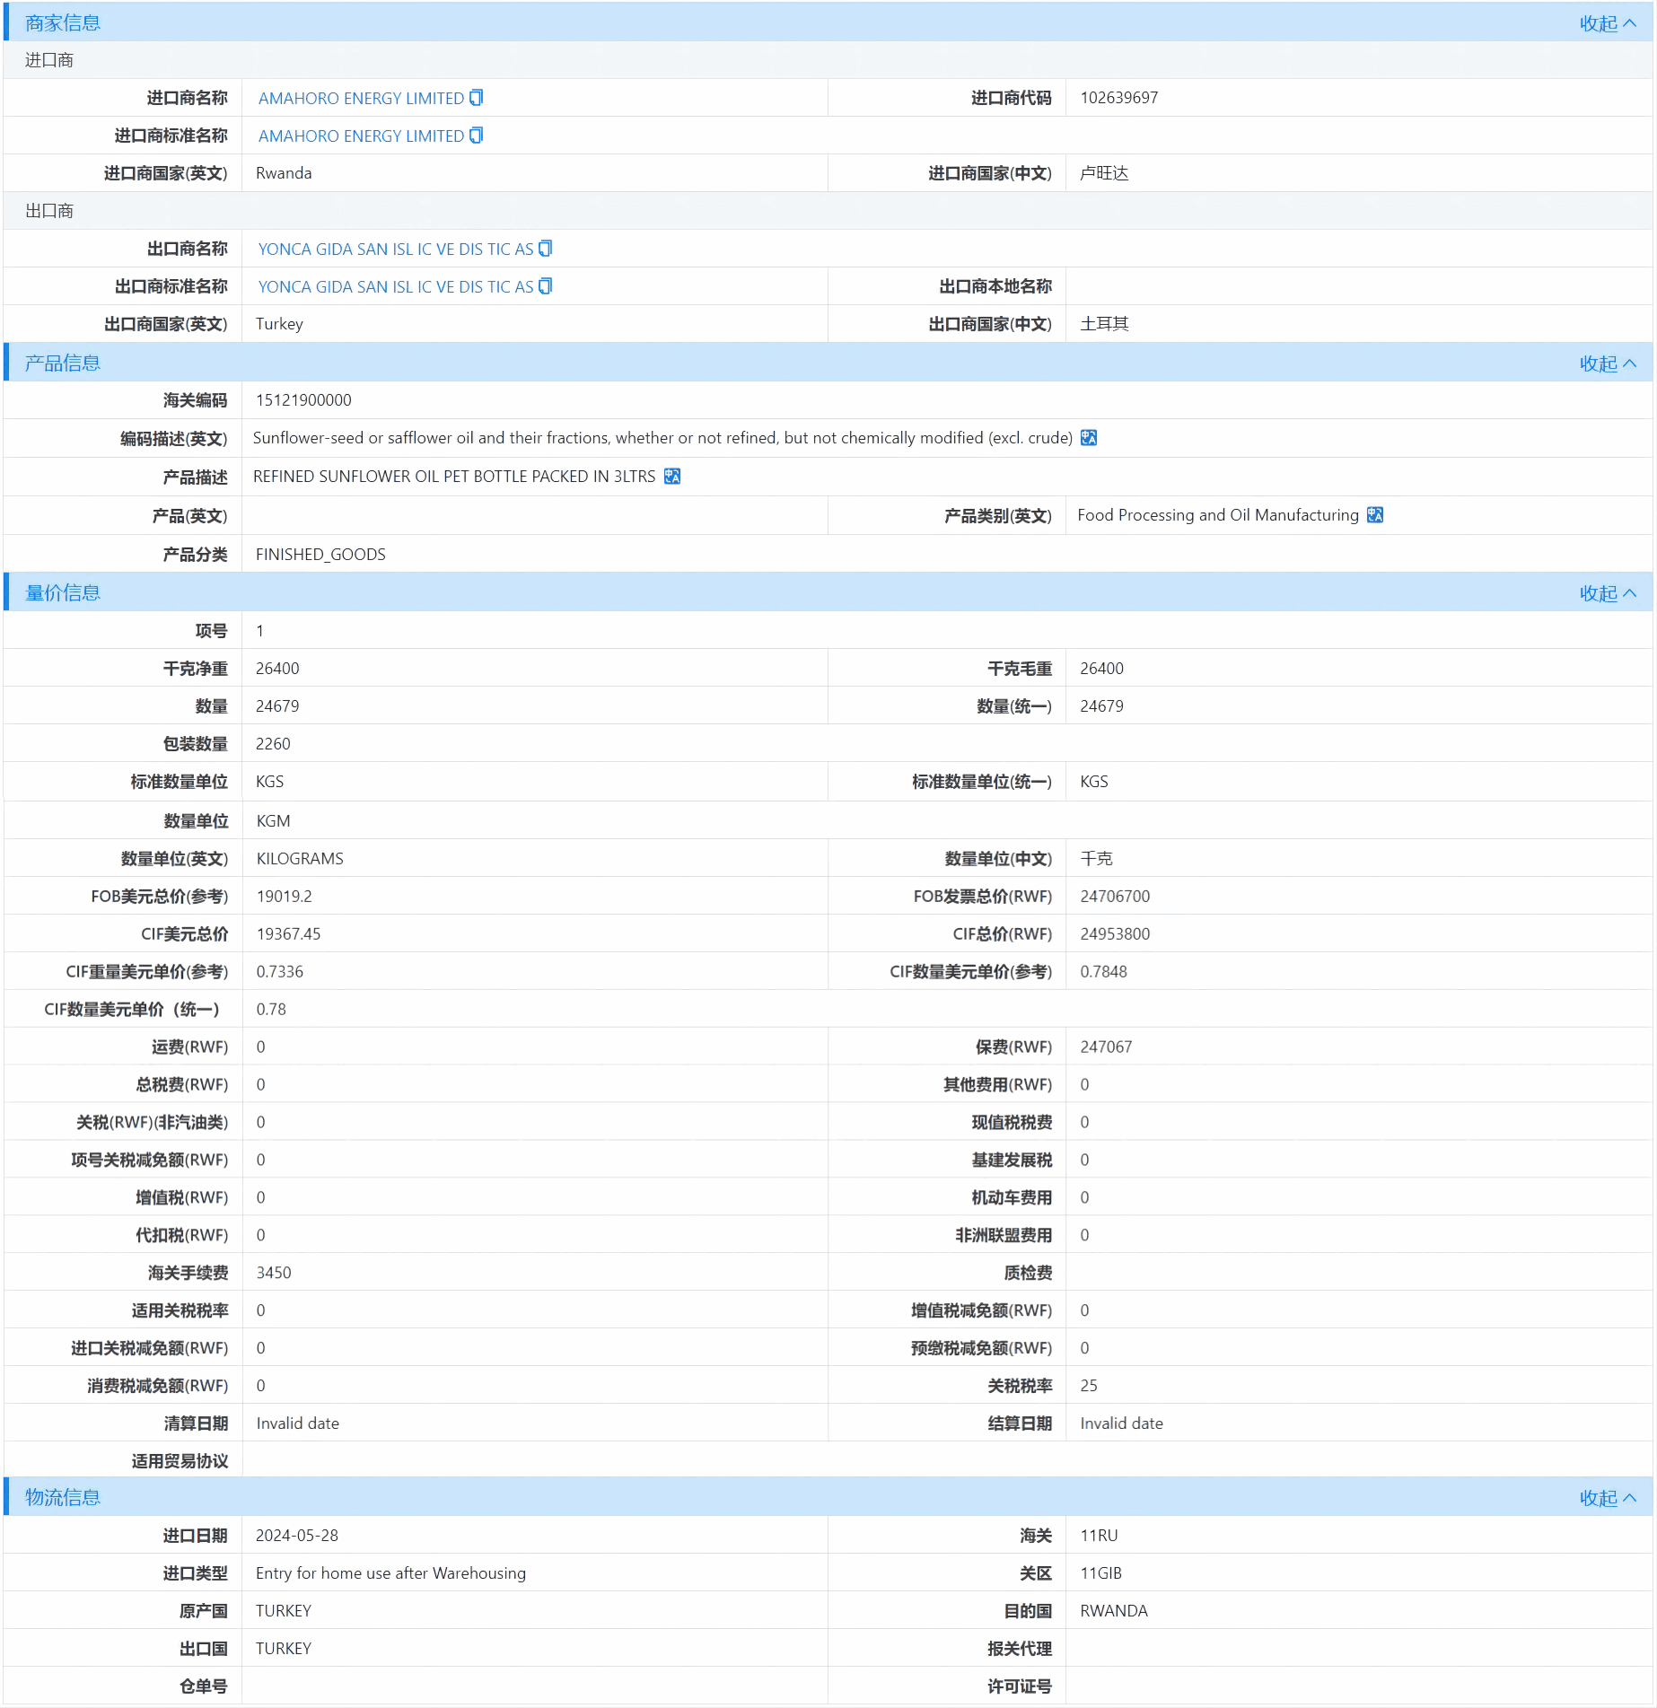Select import date 2024-05-28
This screenshot has width=1657, height=1708.
click(x=297, y=1536)
